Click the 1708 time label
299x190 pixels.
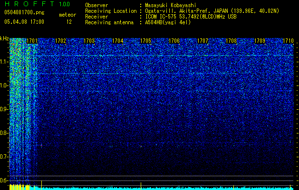231,41
